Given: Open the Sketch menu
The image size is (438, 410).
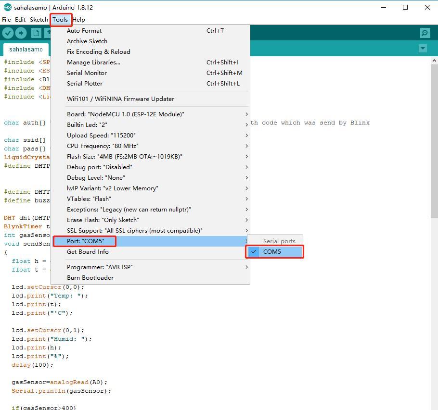Looking at the screenshot, I should click(39, 20).
